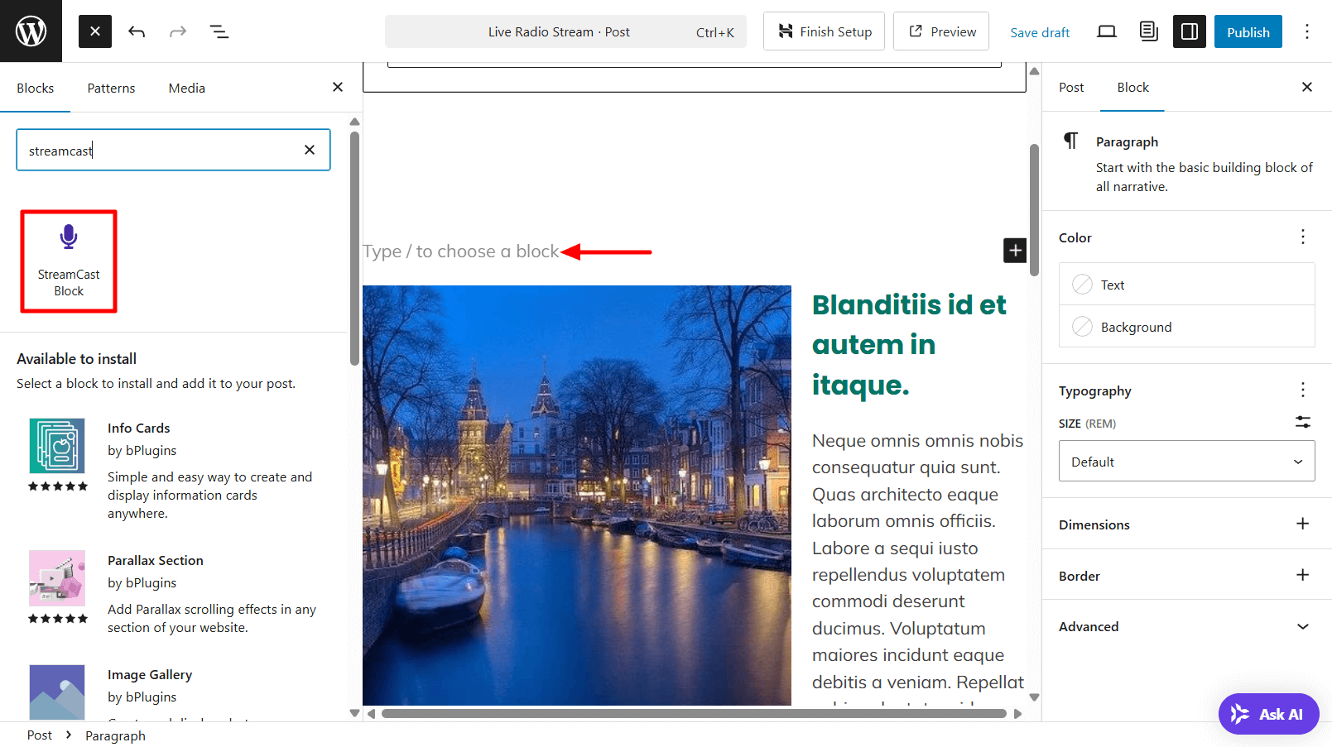This screenshot has width=1332, height=747.
Task: Publish the post
Action: [x=1248, y=31]
